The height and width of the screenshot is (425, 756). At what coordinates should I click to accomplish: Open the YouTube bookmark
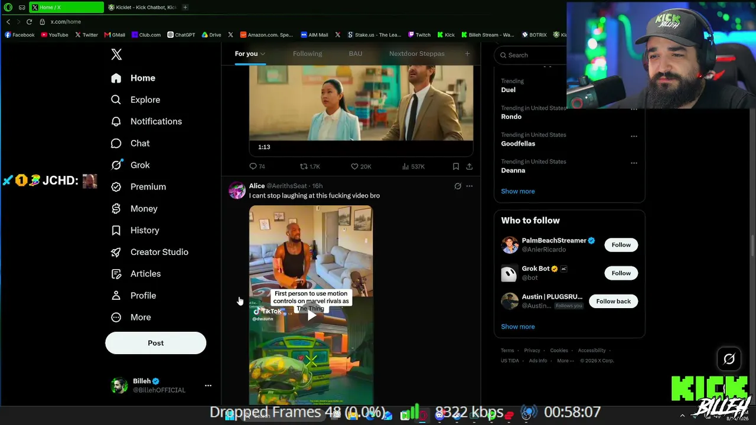pos(55,35)
